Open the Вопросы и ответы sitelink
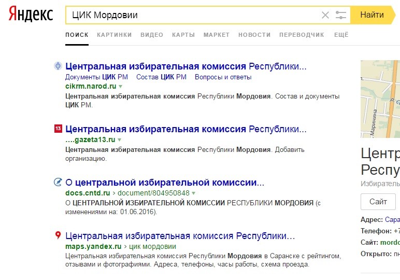The height and width of the screenshot is (280, 400). click(223, 77)
